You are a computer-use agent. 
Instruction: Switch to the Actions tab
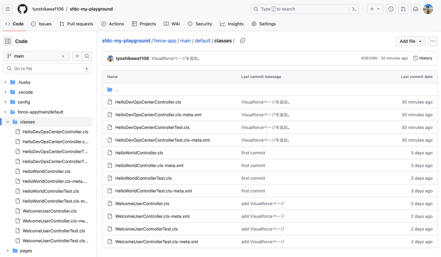click(113, 24)
